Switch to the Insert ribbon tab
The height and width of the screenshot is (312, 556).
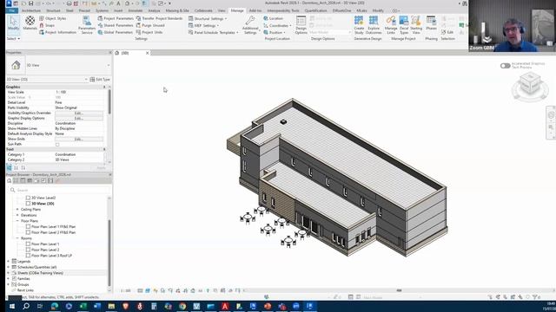pos(118,10)
